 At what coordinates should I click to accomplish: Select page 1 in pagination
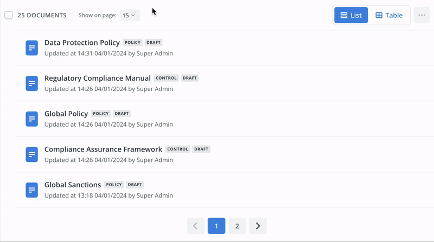point(216,226)
